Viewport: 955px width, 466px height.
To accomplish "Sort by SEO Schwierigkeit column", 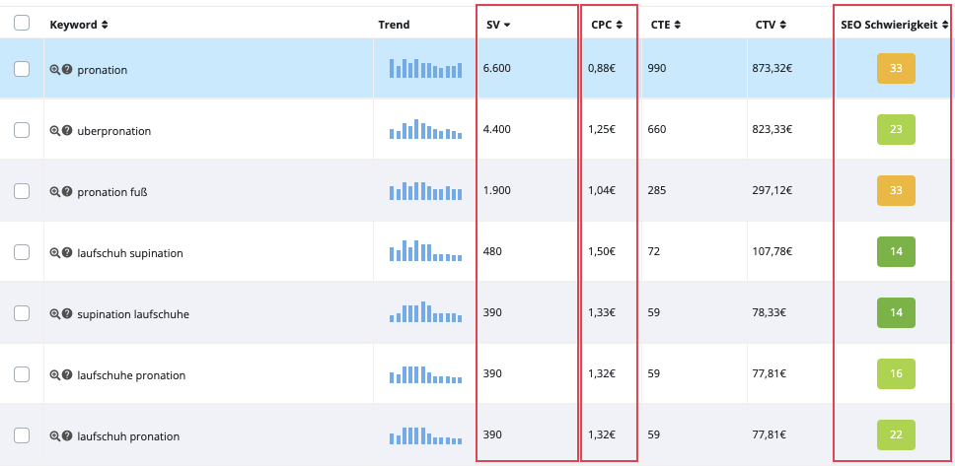I will (895, 25).
